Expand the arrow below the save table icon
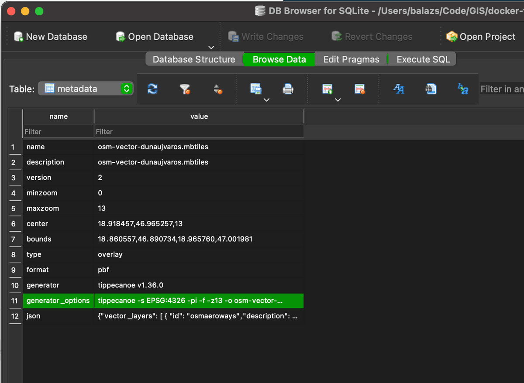524x383 pixels. pyautogui.click(x=266, y=100)
